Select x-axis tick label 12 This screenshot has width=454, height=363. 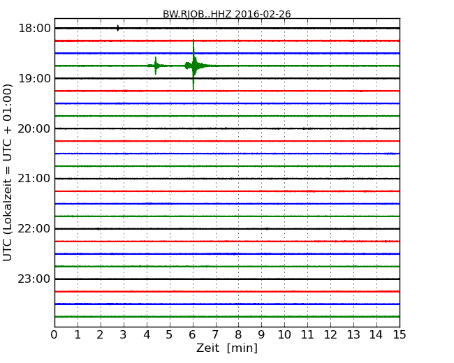[330, 335]
